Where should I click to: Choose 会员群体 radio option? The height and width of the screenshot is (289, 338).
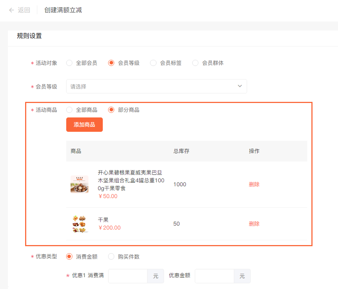[x=195, y=63]
